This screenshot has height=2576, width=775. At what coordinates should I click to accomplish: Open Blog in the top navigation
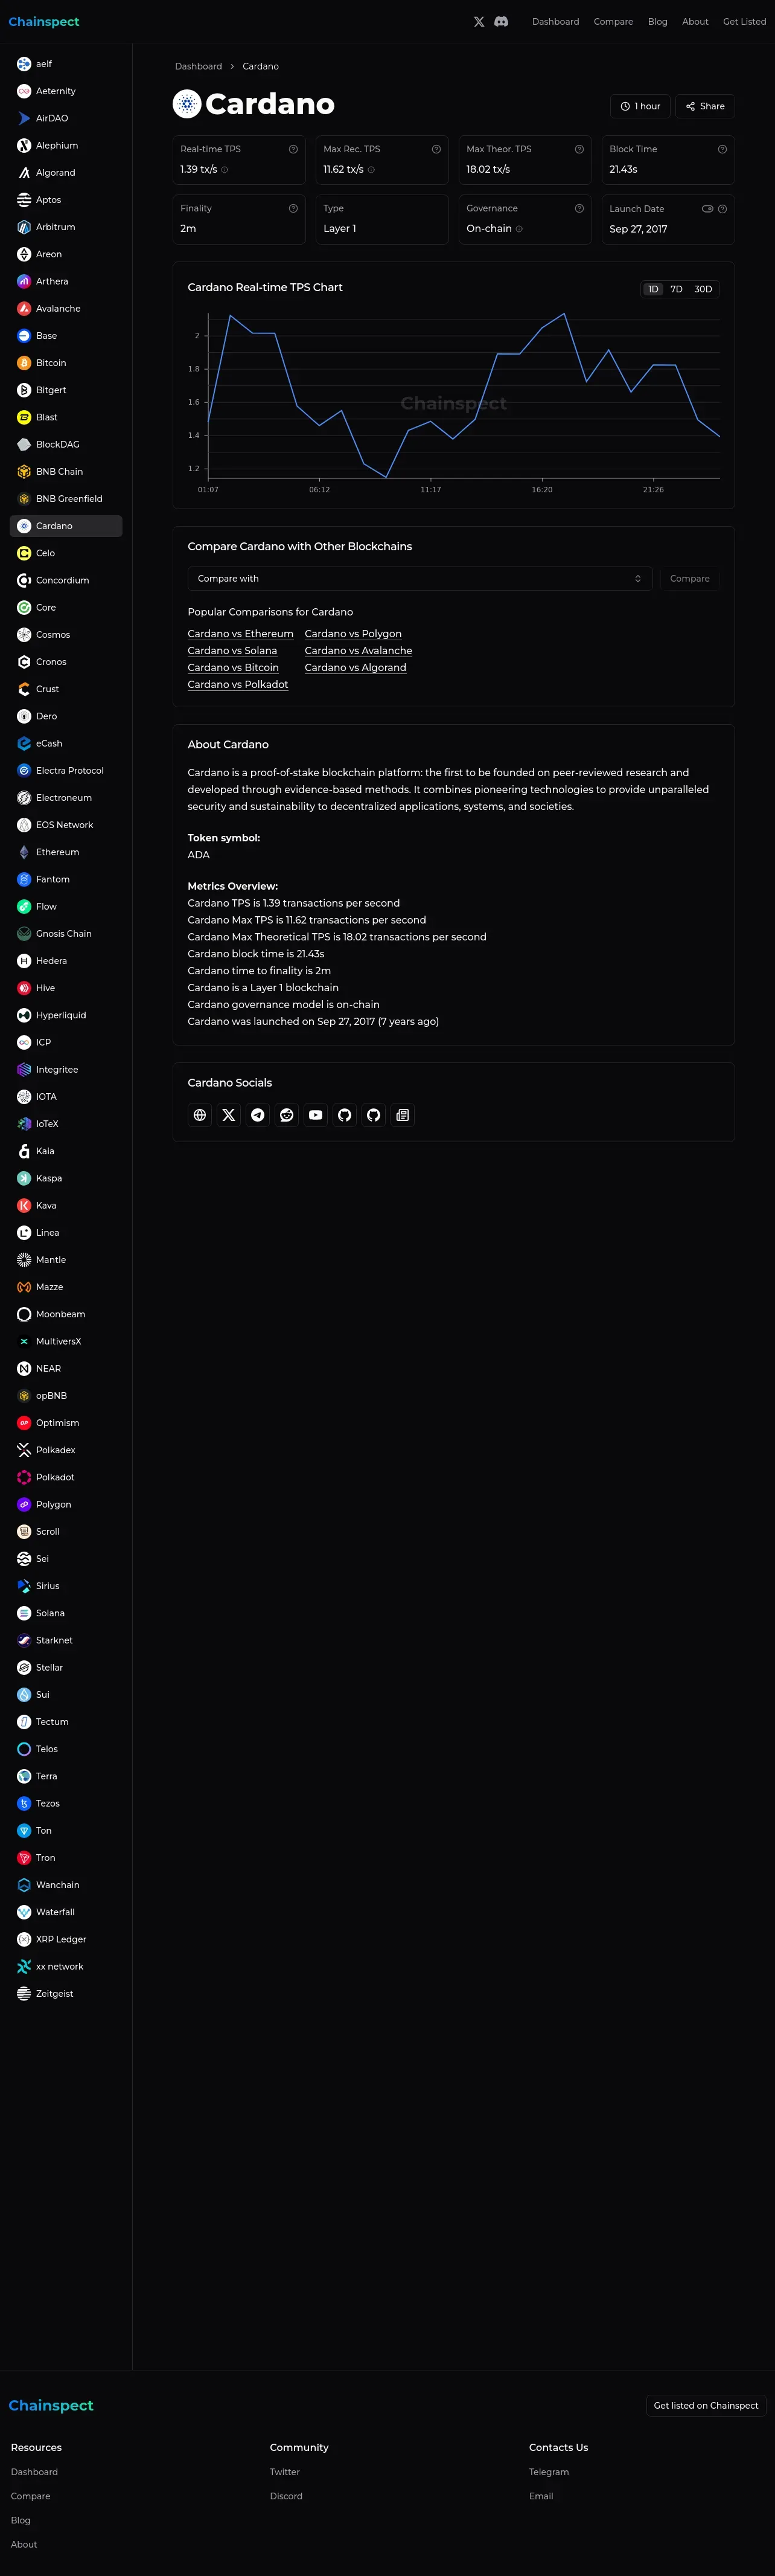pos(657,21)
